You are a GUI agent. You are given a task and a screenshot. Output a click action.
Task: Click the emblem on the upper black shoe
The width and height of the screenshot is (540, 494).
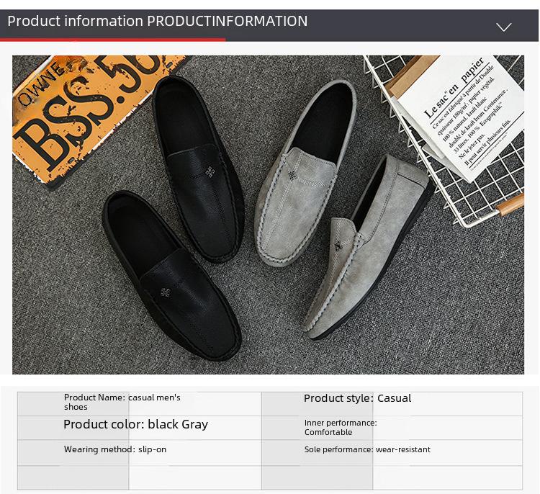[210, 171]
